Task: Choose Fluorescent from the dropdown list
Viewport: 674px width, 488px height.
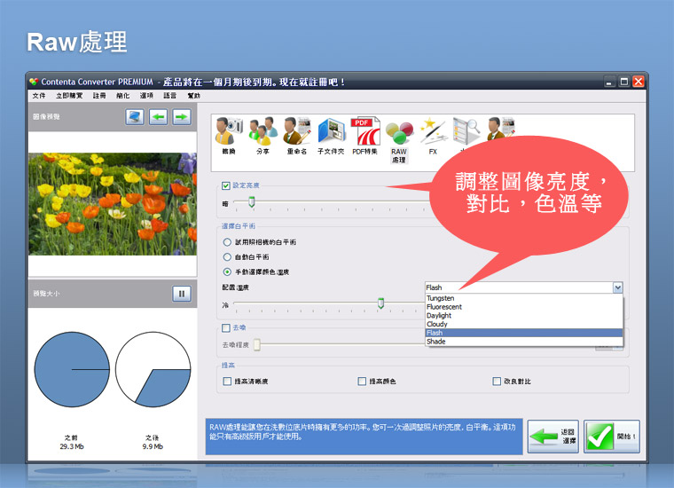Action: (523, 307)
